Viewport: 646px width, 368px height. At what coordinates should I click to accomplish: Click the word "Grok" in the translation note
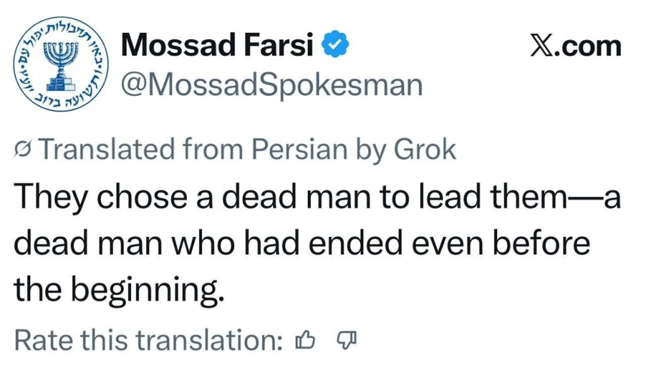click(425, 150)
